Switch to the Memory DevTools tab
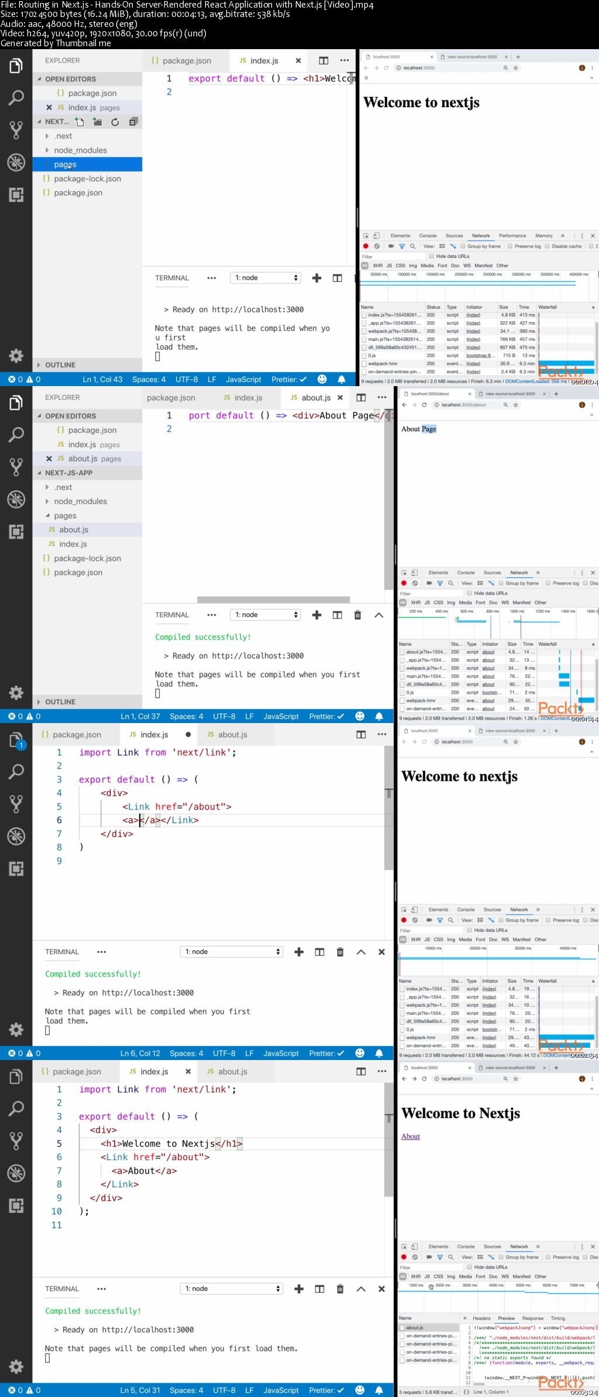The width and height of the screenshot is (599, 1397). 544,236
